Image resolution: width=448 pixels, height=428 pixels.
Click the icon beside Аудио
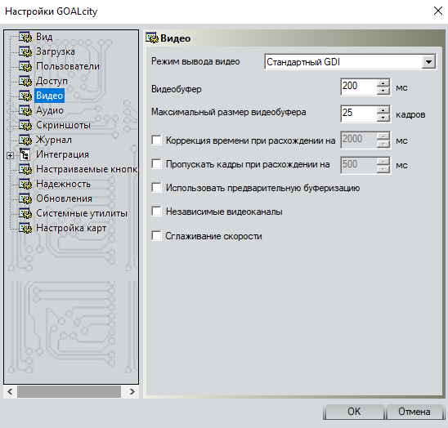click(x=25, y=110)
